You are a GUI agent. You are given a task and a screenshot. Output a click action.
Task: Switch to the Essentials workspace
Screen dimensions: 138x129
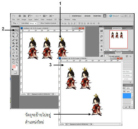point(77,16)
